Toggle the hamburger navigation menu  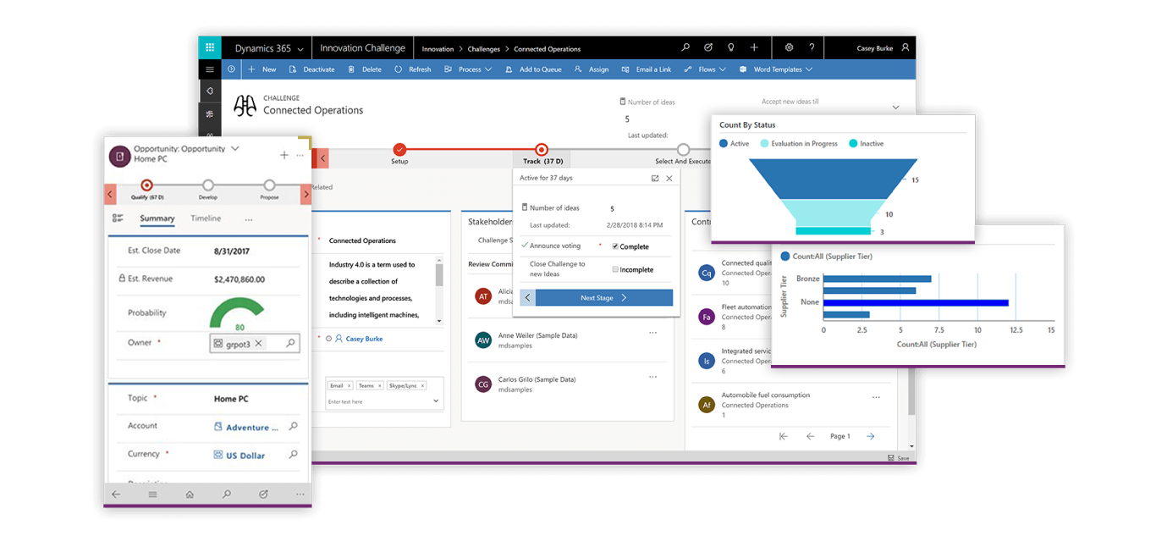210,69
